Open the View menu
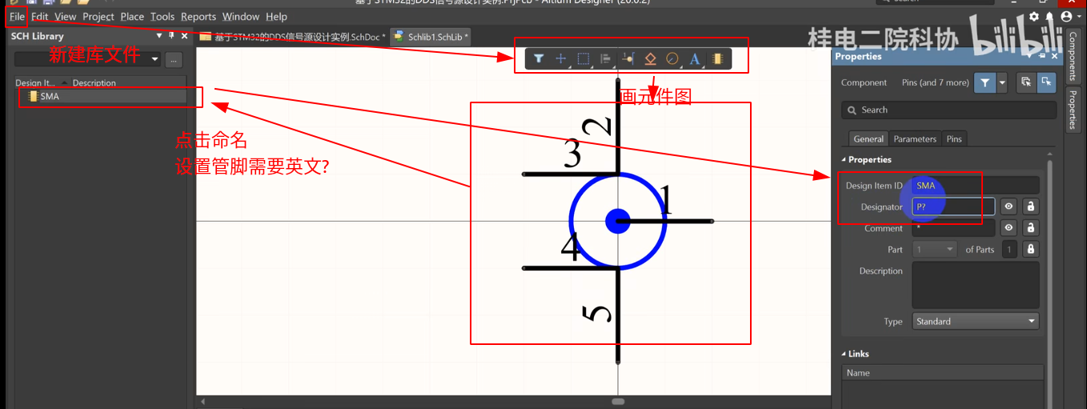Image resolution: width=1087 pixels, height=409 pixels. 66,16
